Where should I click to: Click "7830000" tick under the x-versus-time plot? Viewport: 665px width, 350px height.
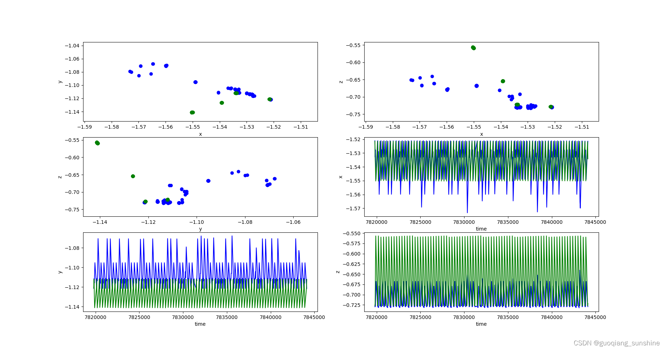(x=464, y=222)
